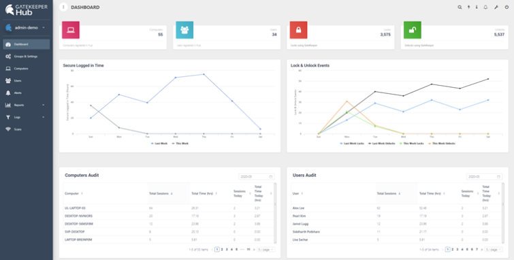Toggle This Week Locks legend entry
This screenshot has width=514, height=260.
(x=412, y=144)
